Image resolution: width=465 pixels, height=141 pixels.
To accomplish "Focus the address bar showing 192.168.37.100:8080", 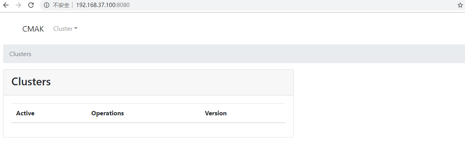I will click(249, 5).
